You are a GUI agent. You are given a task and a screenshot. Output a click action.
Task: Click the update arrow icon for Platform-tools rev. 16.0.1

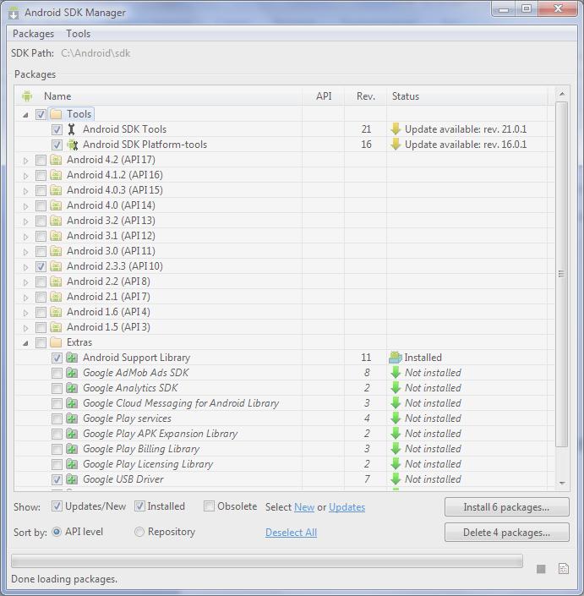396,145
